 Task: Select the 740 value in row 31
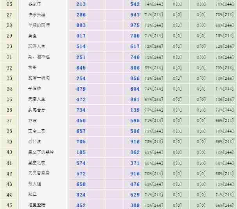pos(135,57)
